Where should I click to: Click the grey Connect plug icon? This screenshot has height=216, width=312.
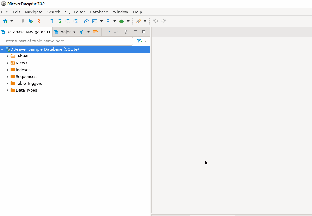[23, 21]
